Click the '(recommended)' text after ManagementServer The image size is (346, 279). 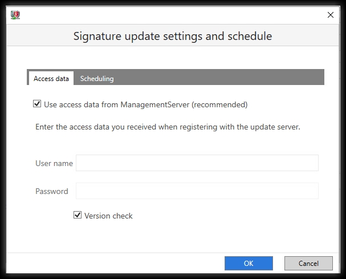tap(219, 104)
